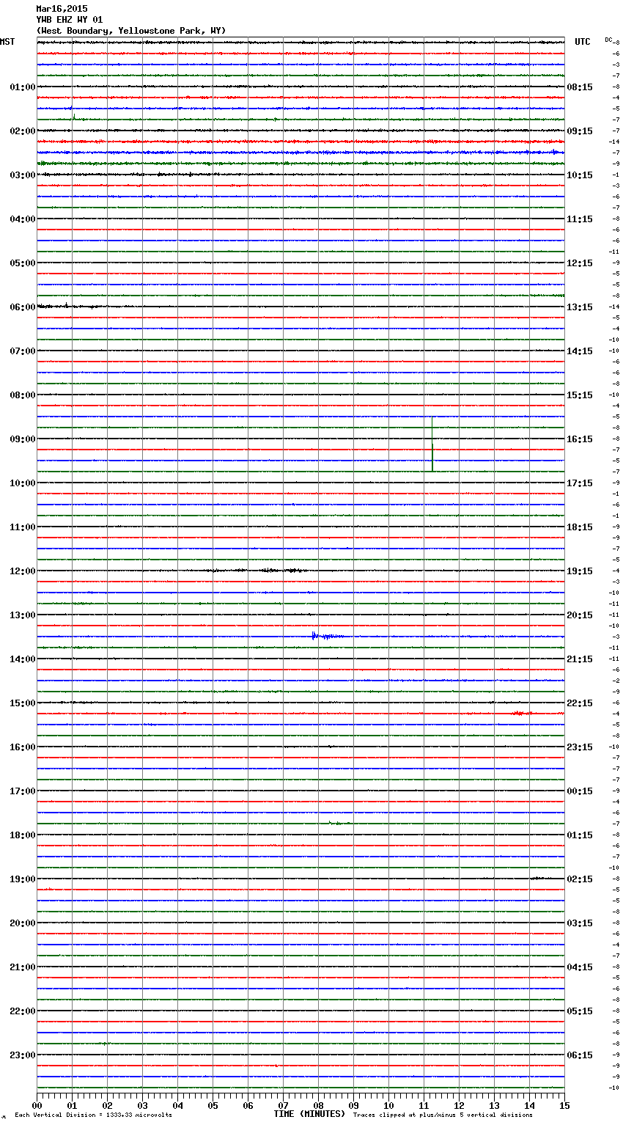The width and height of the screenshot is (623, 1125).
Task: Click the 04:15 UTC time label
Action: pos(580,967)
